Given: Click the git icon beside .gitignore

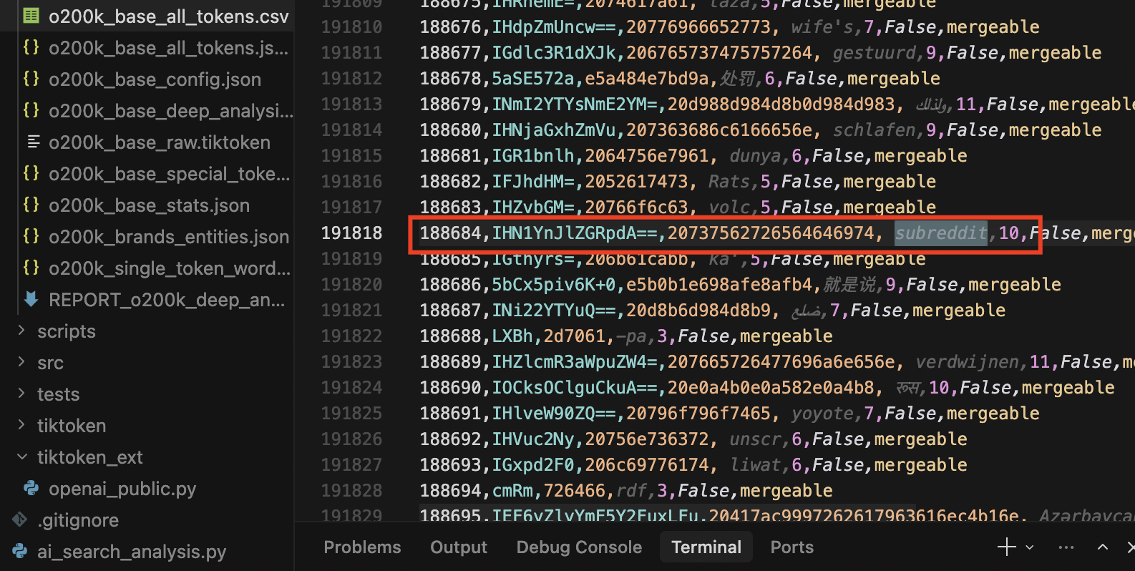Looking at the screenshot, I should pos(20,519).
